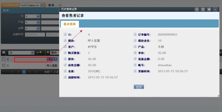Click the help icon beside 原价 label
222x112 pixels.
pos(65,59)
